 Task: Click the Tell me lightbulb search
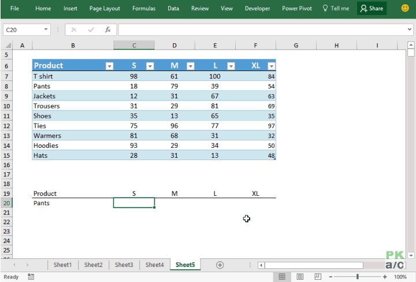point(336,8)
